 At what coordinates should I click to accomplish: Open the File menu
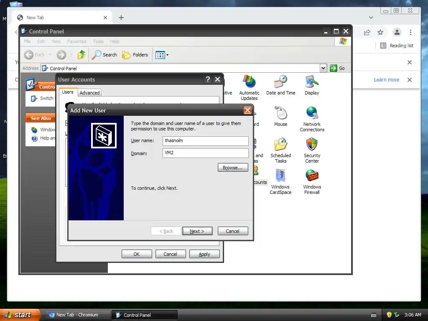pyautogui.click(x=27, y=41)
